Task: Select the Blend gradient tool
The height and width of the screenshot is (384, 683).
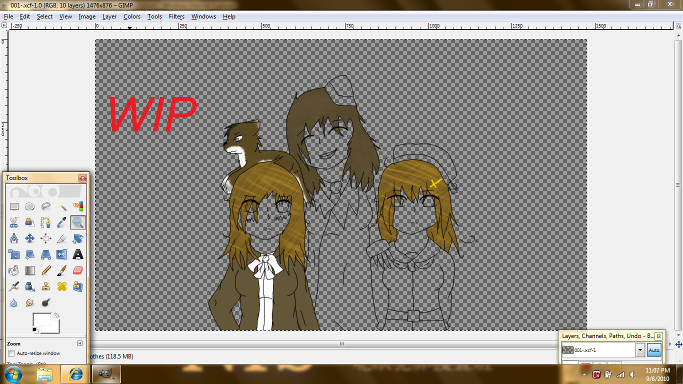Action: pos(30,270)
